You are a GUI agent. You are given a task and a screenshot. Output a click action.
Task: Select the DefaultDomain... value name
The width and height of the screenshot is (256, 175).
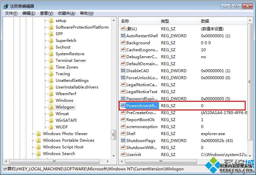(x=142, y=64)
